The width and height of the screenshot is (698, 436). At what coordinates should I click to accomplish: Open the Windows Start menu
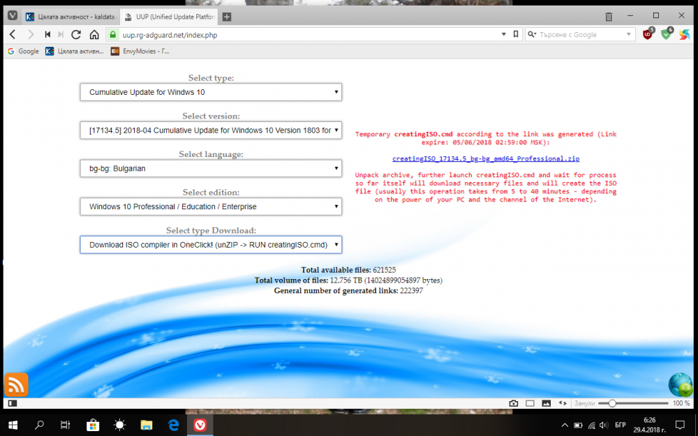point(13,425)
